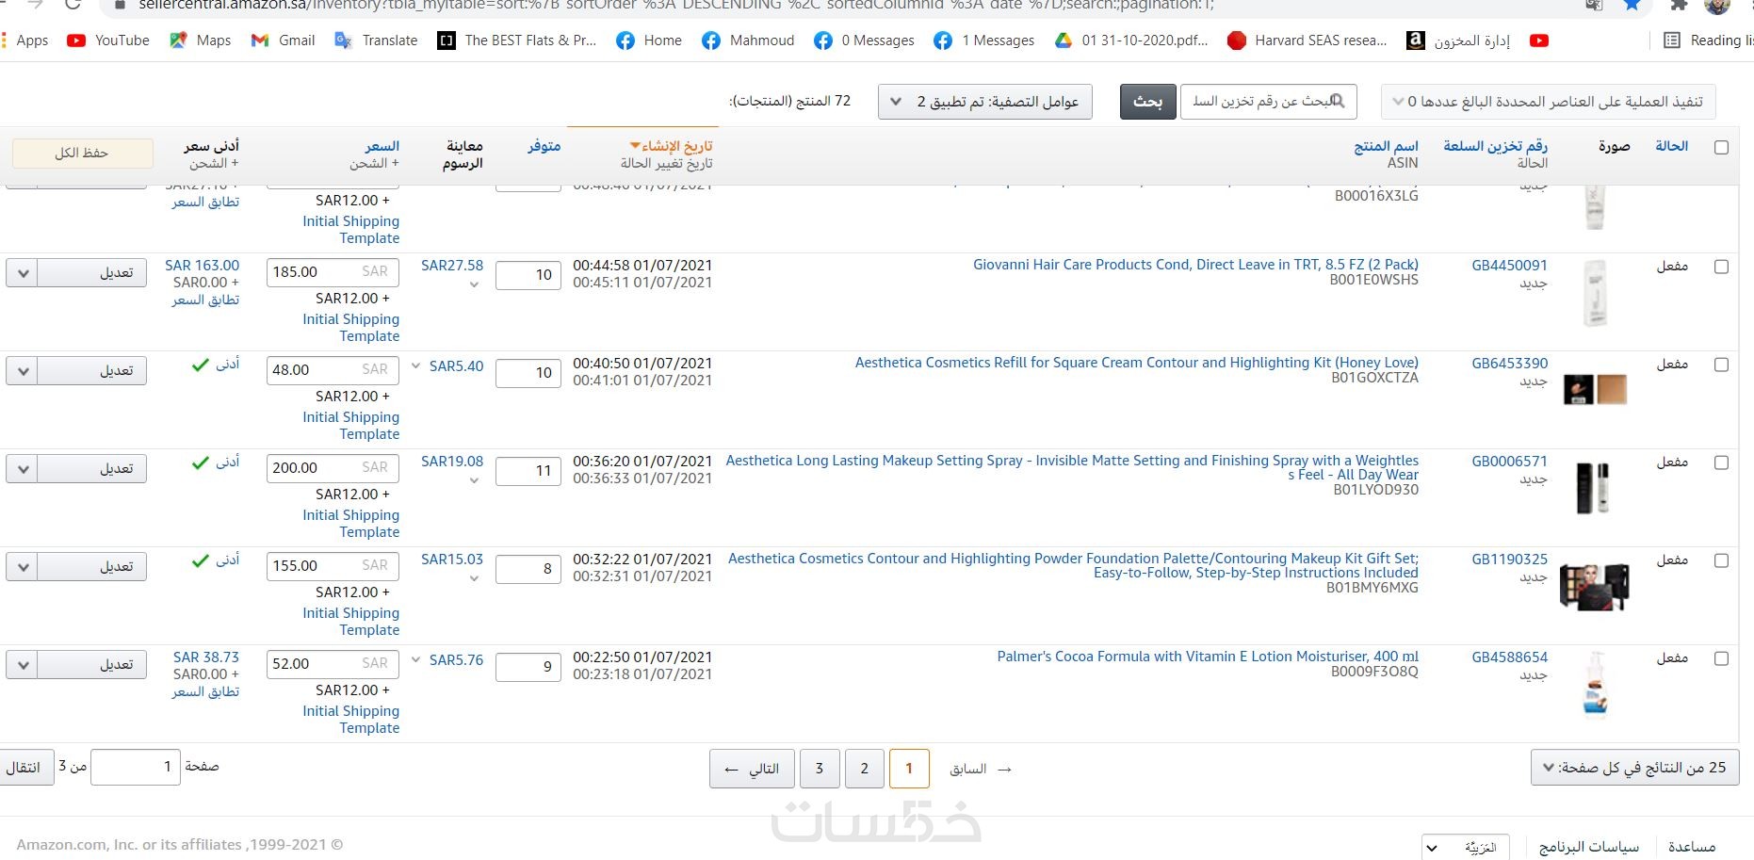The height and width of the screenshot is (860, 1754).
Task: Click the بحث search button
Action: (1147, 102)
